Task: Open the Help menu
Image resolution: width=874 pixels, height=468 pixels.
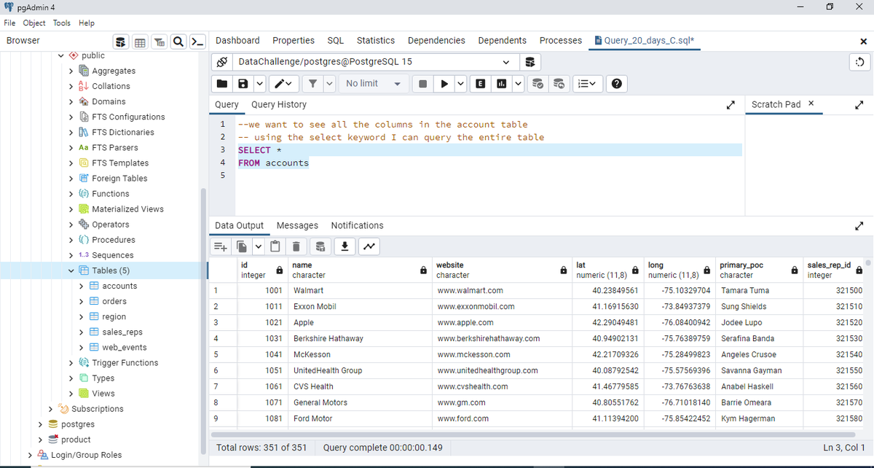Action: tap(87, 23)
